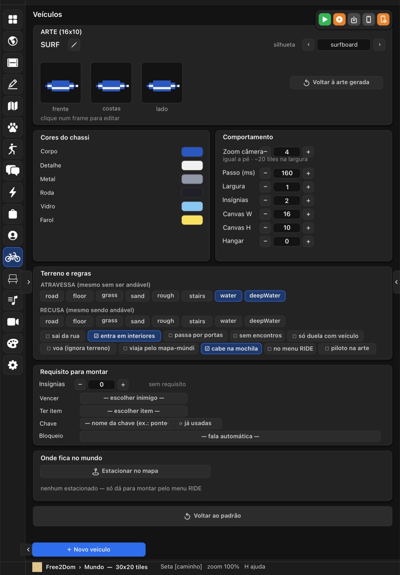Go to next silhueta with right chevron
Viewport: 400px width, 575px height.
(x=379, y=45)
